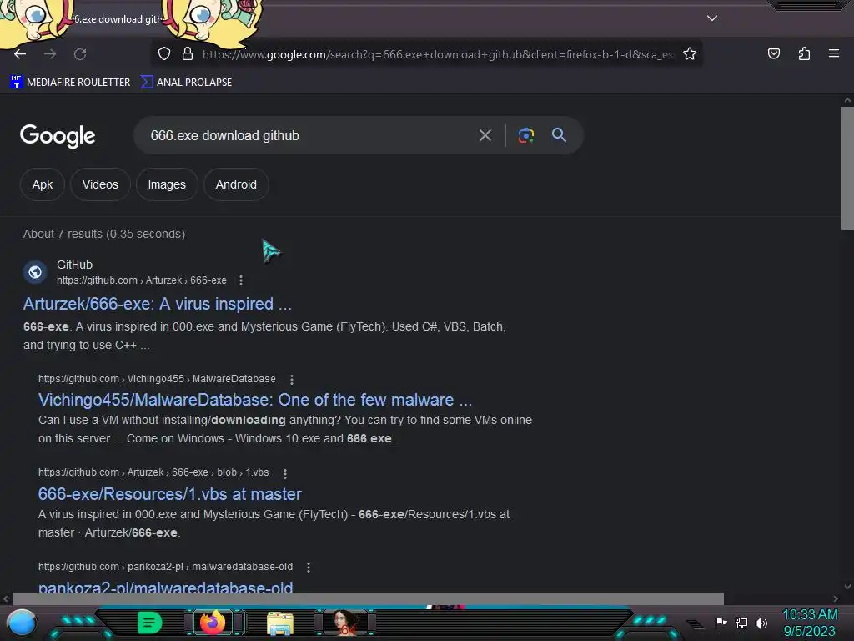Open the green notes app in taskbar
Screen dimensions: 854x641
pyautogui.click(x=149, y=623)
